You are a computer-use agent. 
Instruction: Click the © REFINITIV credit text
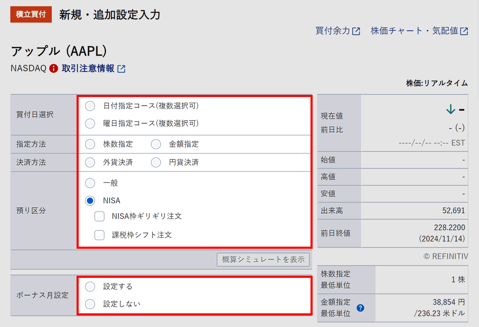pyautogui.click(x=446, y=256)
